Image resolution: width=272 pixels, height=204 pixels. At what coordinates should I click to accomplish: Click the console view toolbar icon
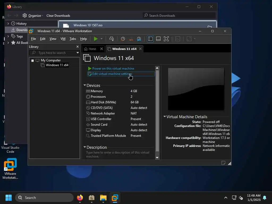(x=178, y=39)
